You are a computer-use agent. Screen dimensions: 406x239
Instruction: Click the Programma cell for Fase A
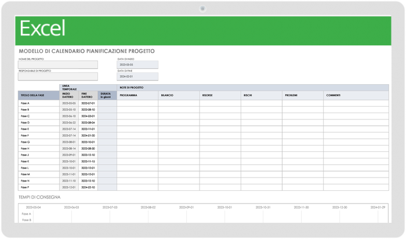[137, 103]
